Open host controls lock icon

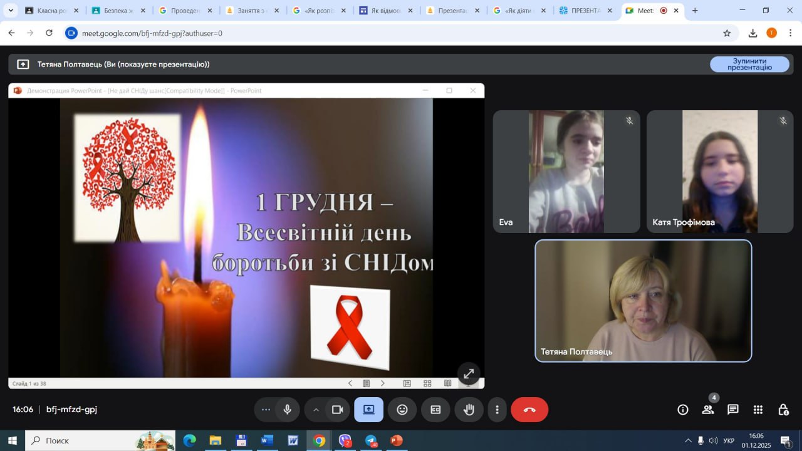pos(783,410)
